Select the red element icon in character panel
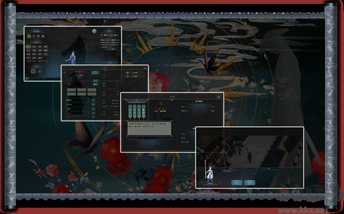Viewport: 344px width, 214px height. coord(34,36)
